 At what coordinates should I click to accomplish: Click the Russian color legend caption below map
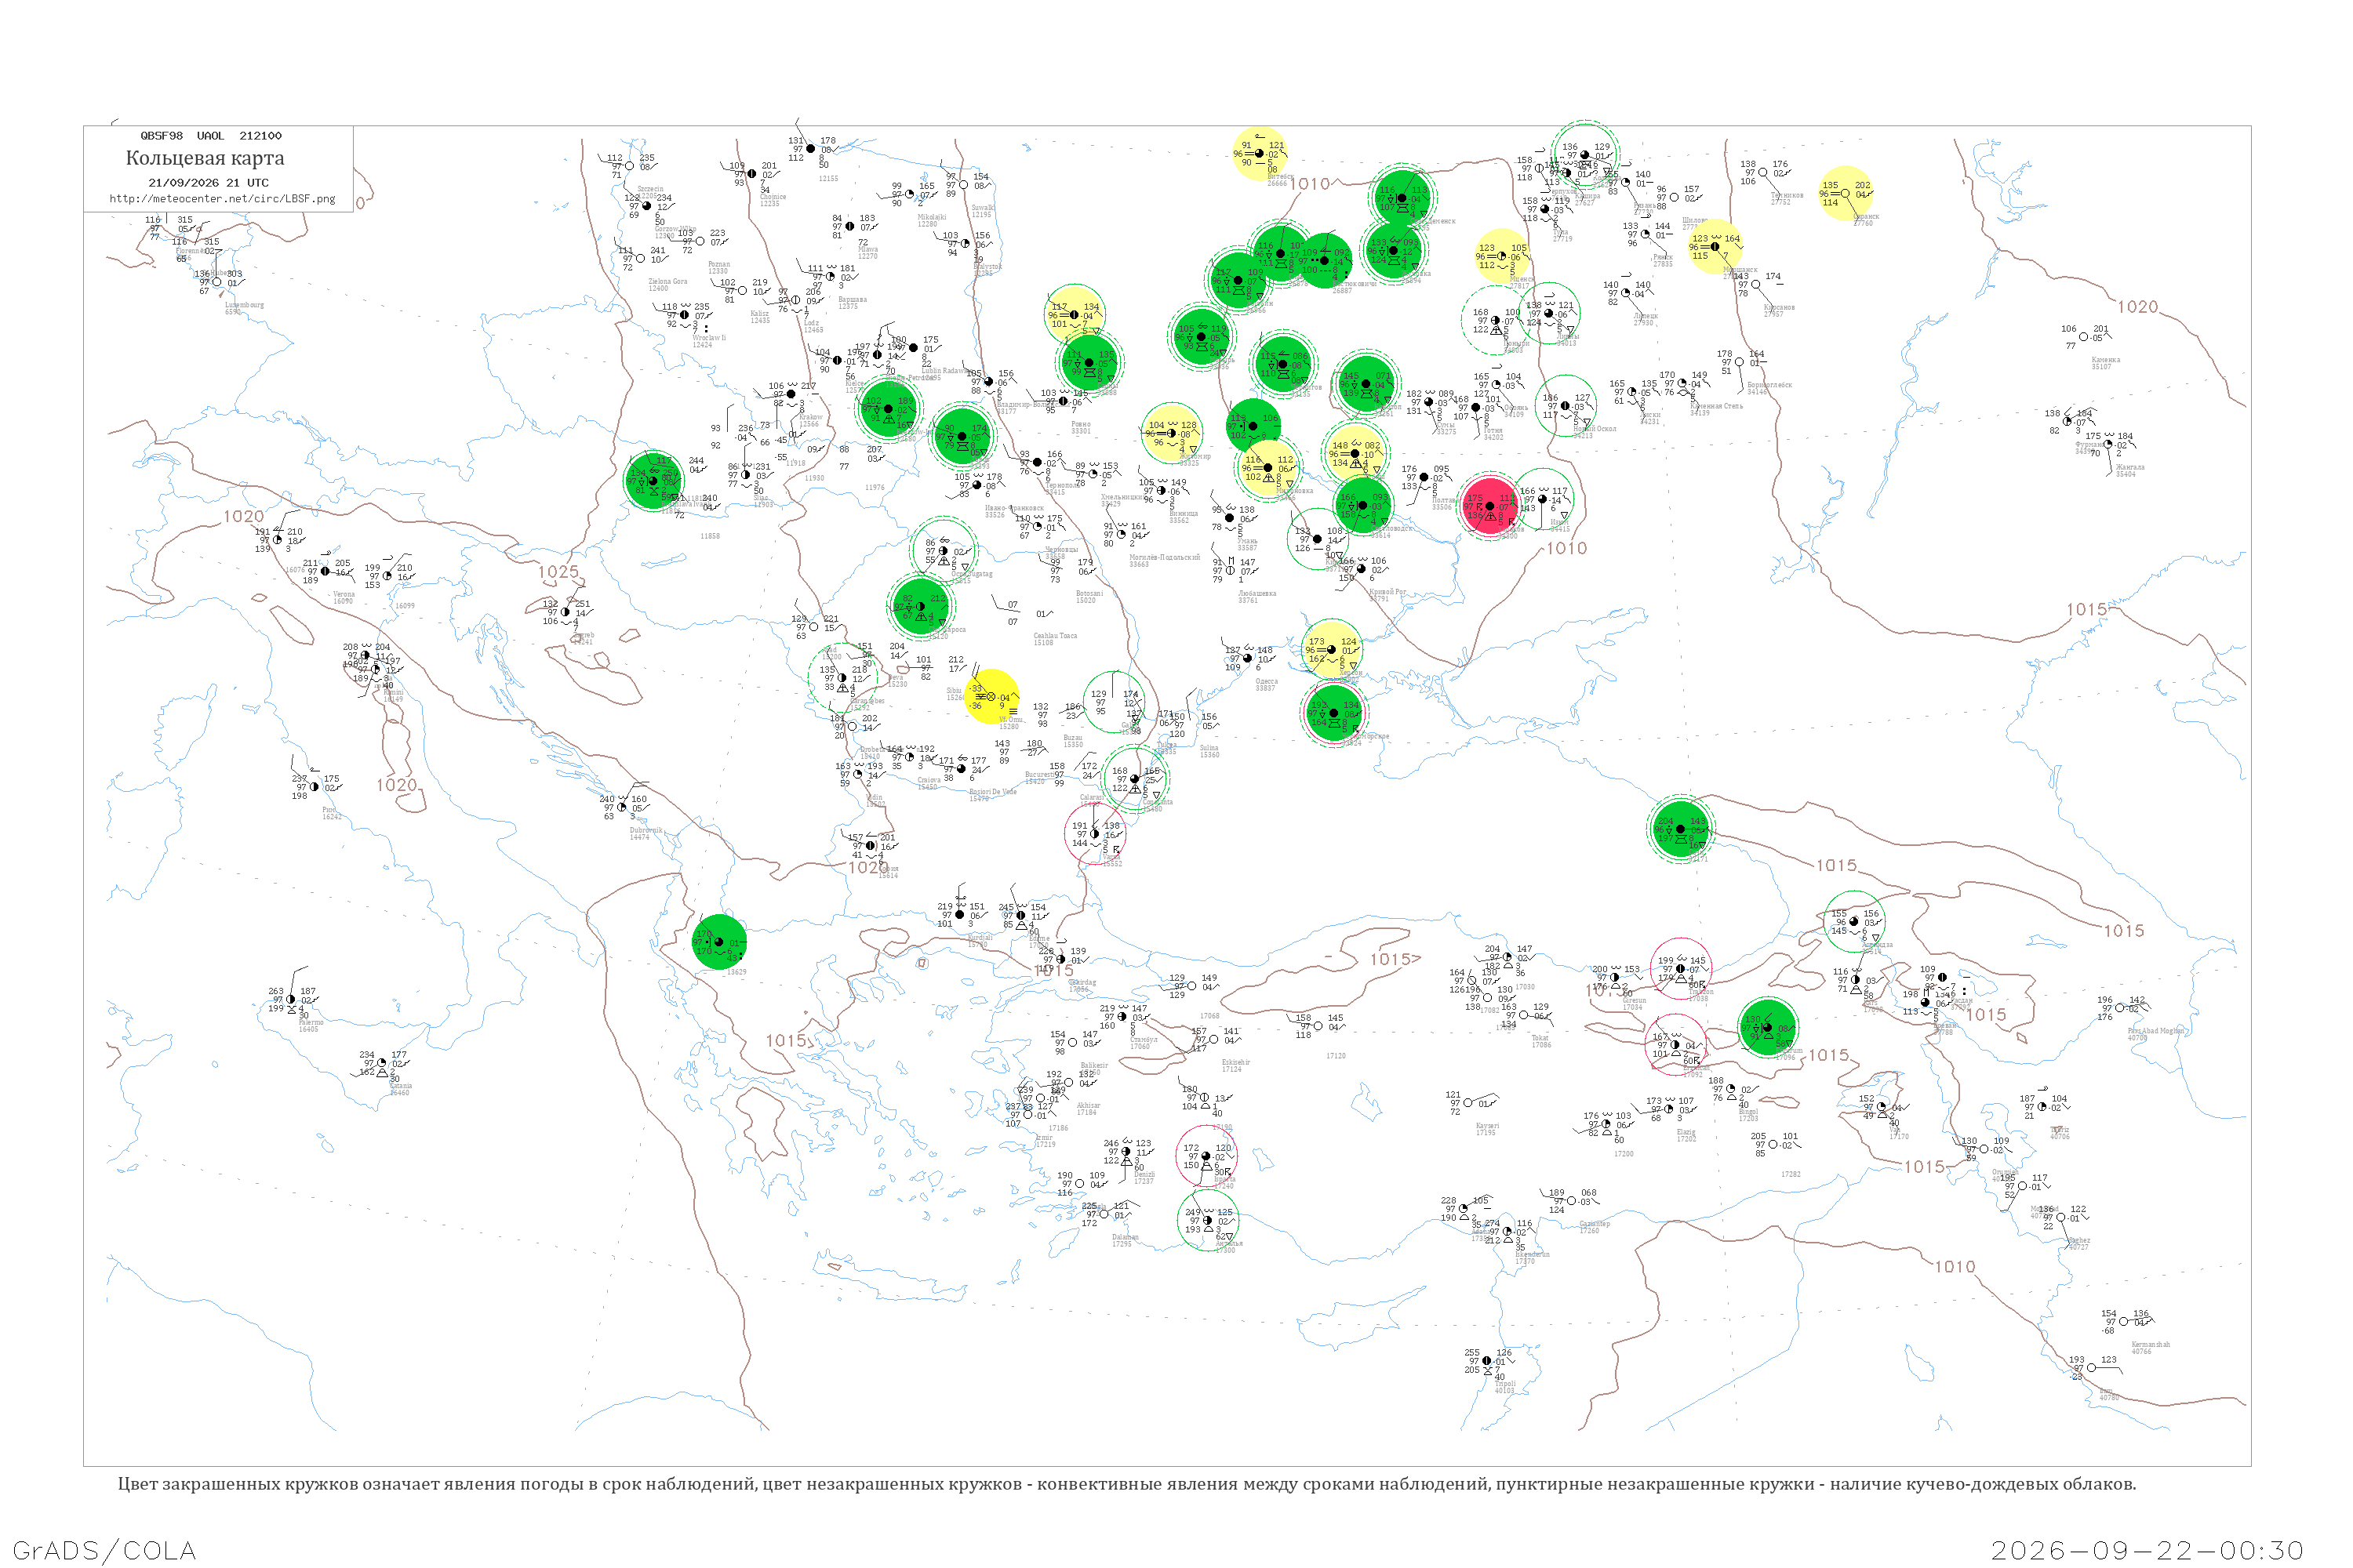pyautogui.click(x=1126, y=1484)
